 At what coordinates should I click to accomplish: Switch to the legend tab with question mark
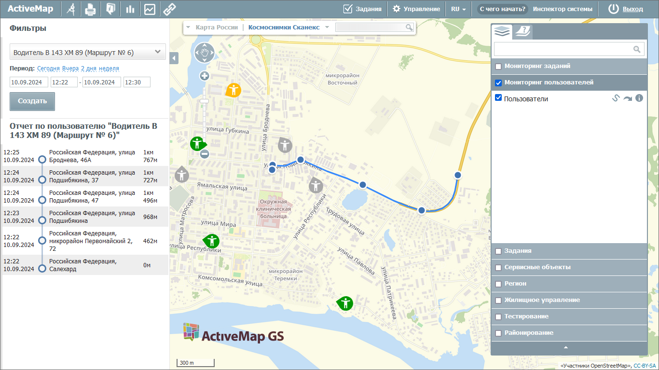522,32
